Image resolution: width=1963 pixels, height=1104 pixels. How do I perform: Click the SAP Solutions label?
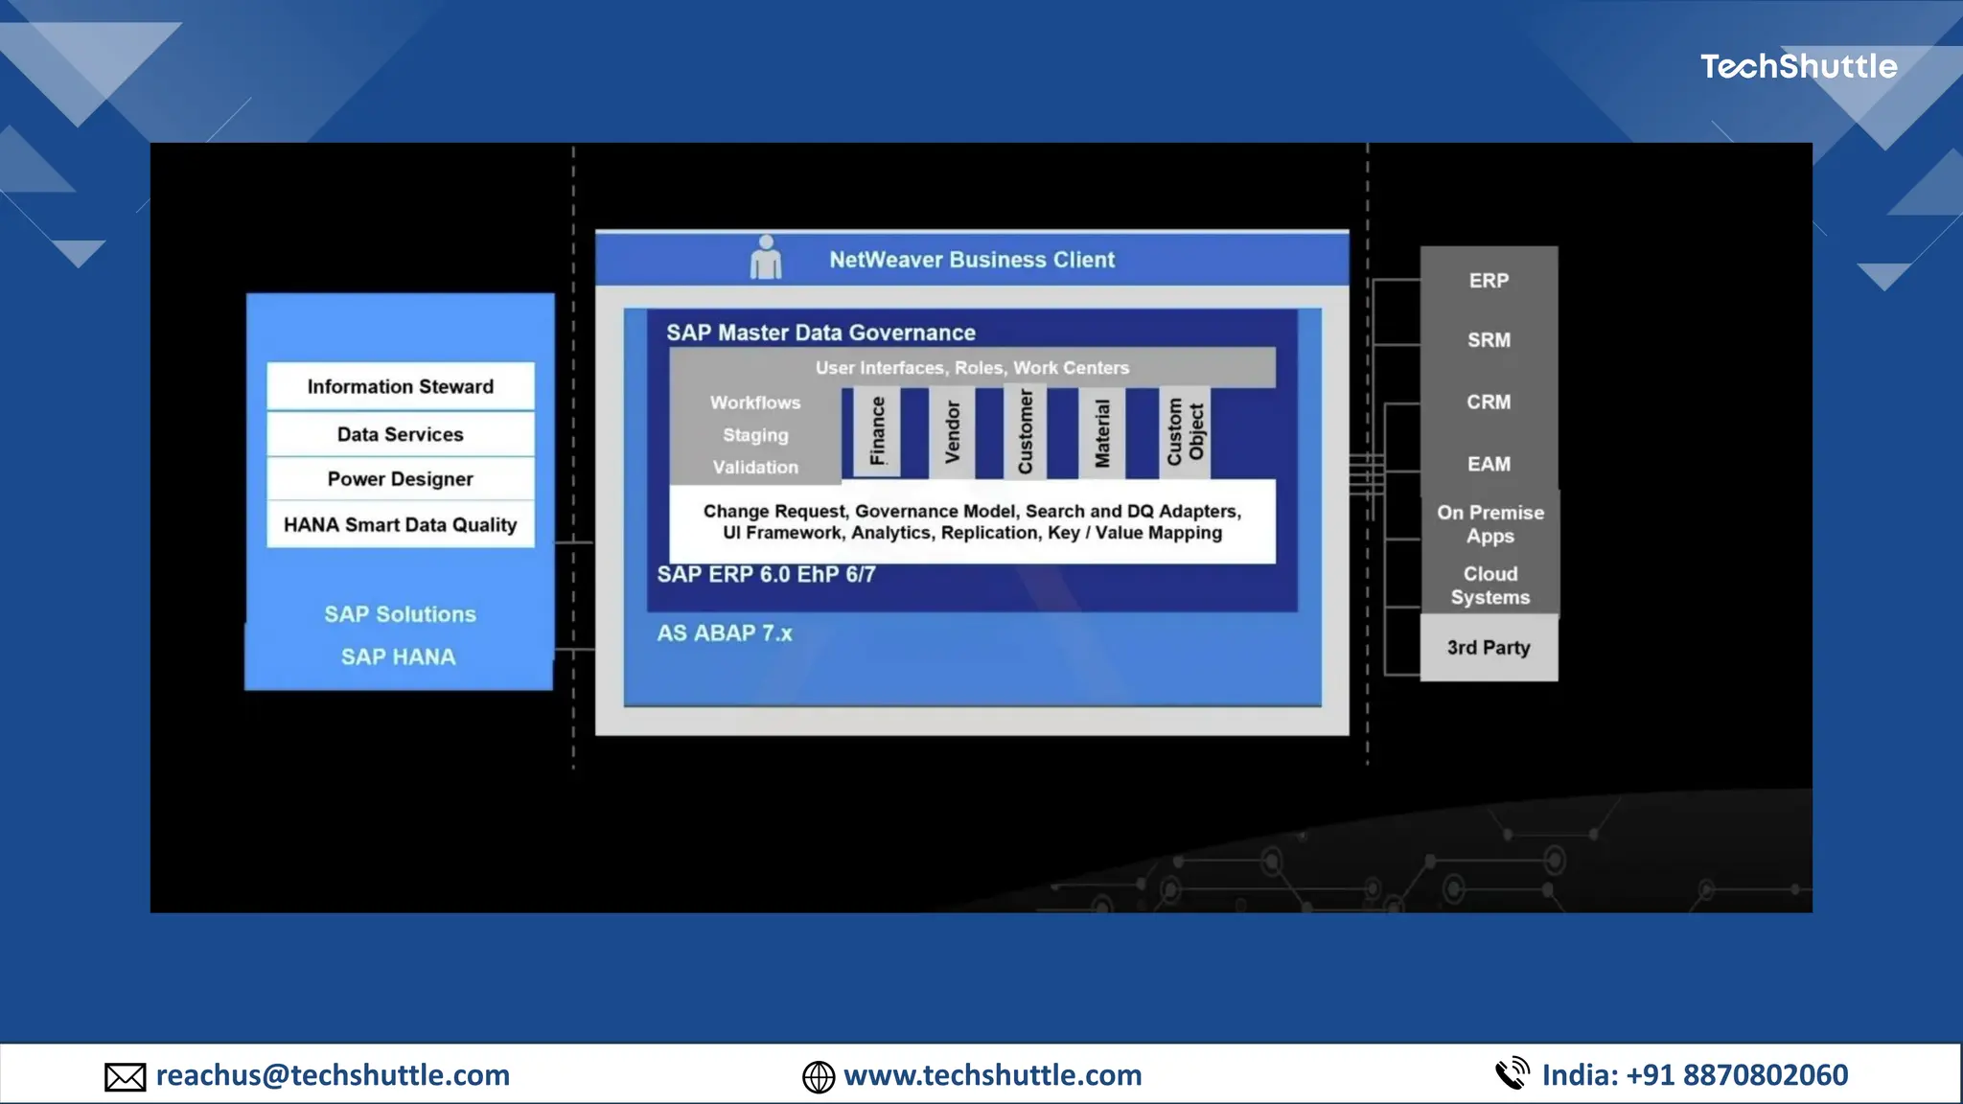coord(400,614)
